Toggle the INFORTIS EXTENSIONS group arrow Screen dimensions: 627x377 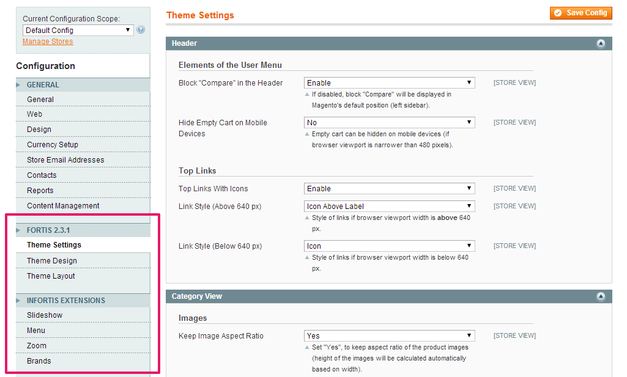pos(18,301)
